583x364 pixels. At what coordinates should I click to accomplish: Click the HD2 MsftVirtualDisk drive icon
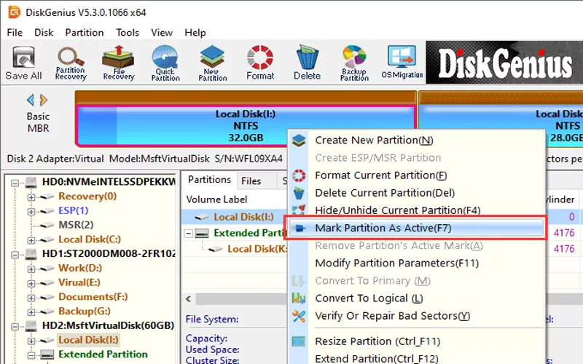(x=31, y=326)
